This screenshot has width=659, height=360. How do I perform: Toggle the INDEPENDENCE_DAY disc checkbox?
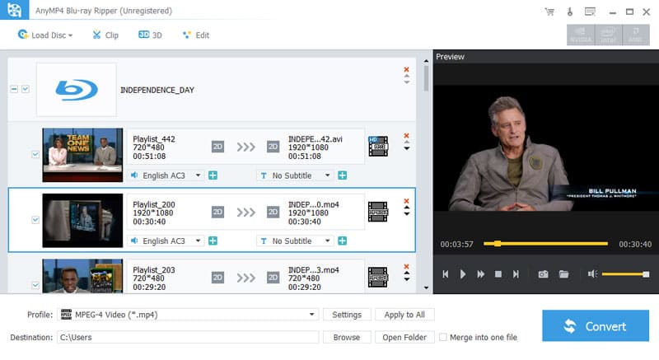[x=26, y=89]
